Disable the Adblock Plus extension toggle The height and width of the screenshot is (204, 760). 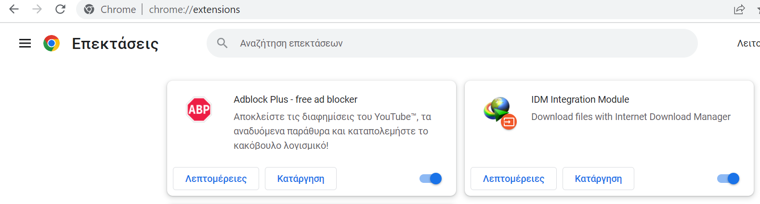point(431,179)
